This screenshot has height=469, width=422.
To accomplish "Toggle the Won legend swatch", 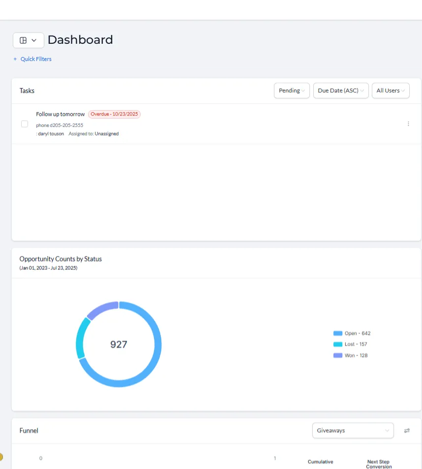I will 338,355.
